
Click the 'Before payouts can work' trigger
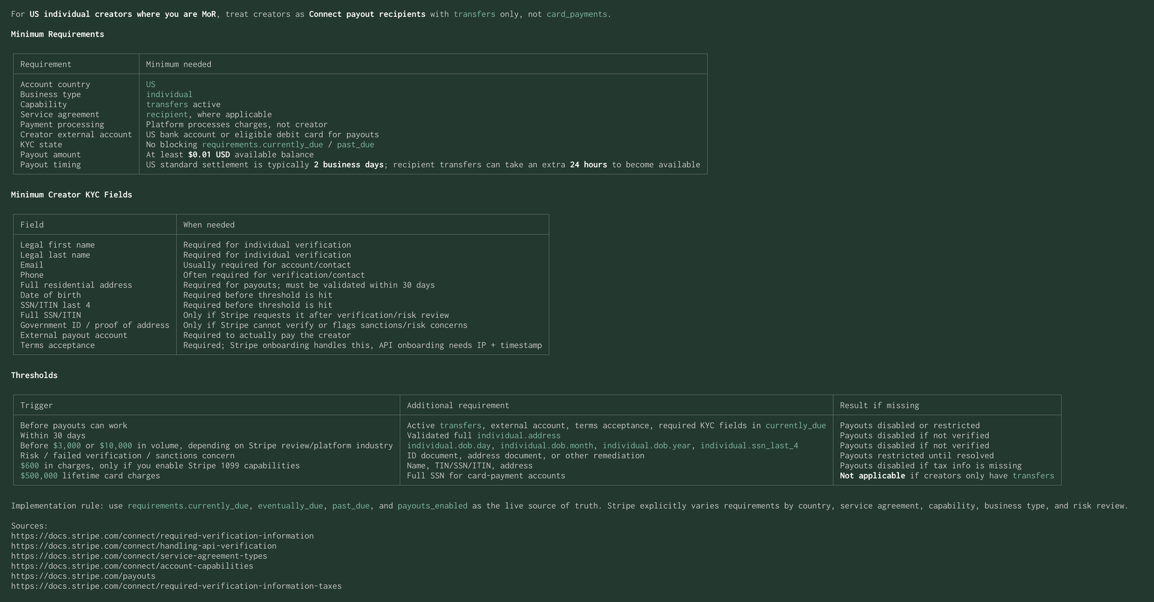(x=74, y=426)
